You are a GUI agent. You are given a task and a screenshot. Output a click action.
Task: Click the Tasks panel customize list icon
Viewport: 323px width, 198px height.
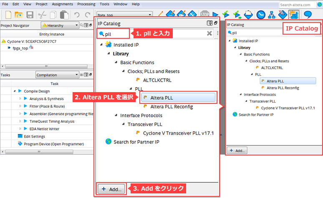(81, 75)
